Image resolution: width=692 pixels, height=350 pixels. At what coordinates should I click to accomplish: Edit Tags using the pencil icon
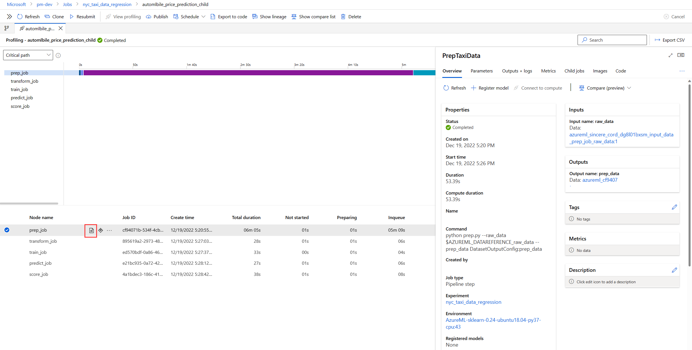point(674,207)
